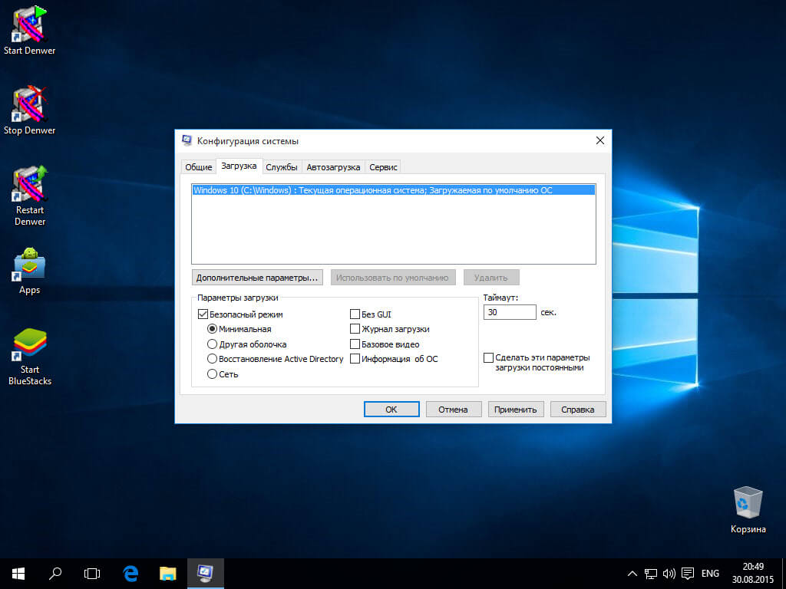
Task: Enable the Без GUI checkbox
Action: tap(355, 314)
